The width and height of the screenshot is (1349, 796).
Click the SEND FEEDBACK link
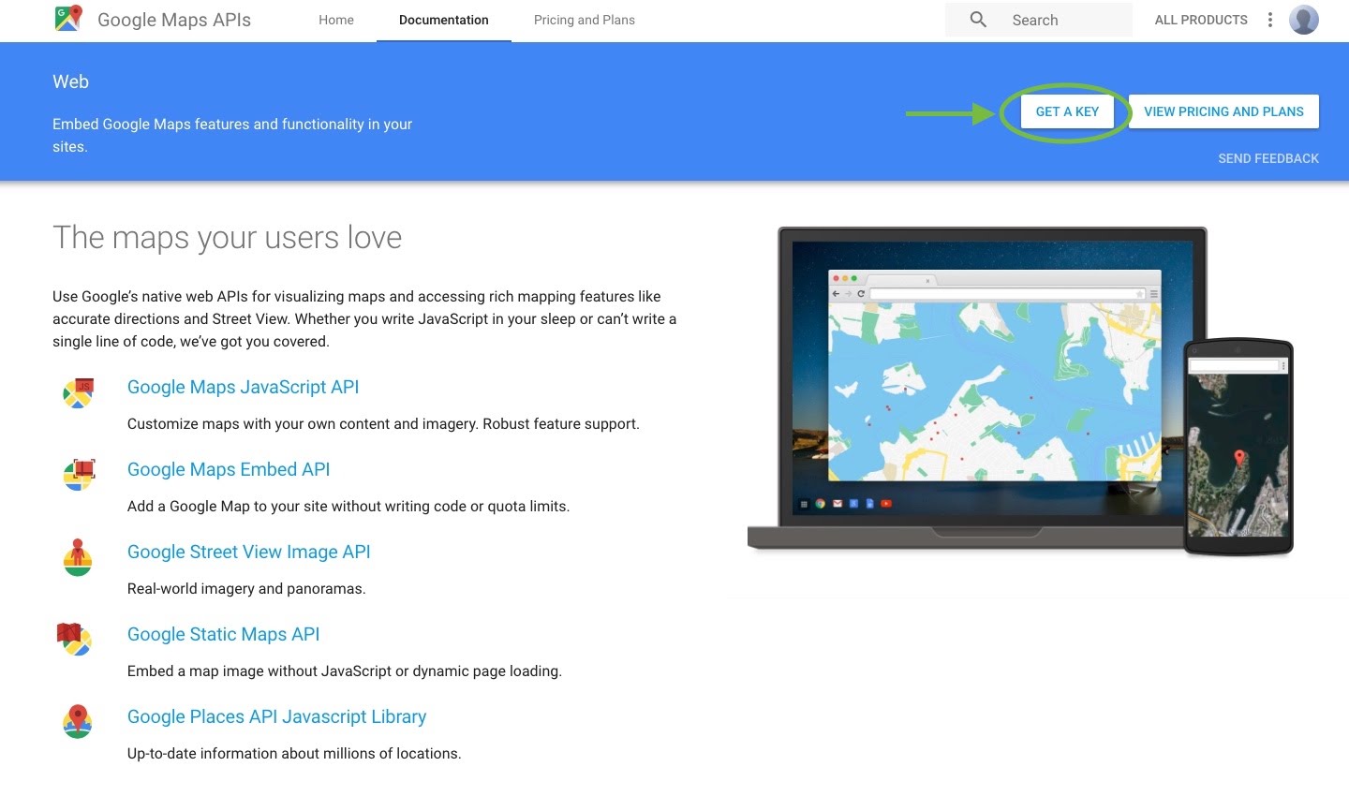[x=1268, y=158]
